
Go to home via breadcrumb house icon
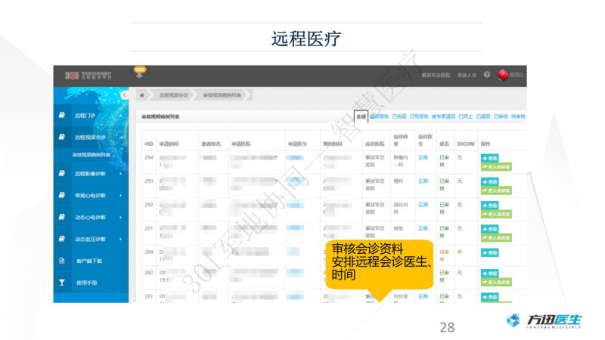(x=142, y=95)
